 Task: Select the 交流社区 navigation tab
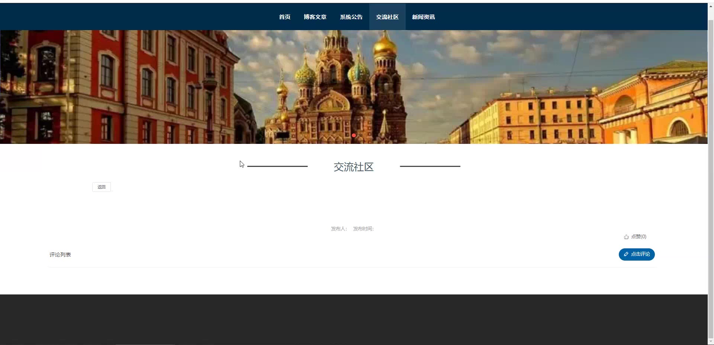[387, 17]
